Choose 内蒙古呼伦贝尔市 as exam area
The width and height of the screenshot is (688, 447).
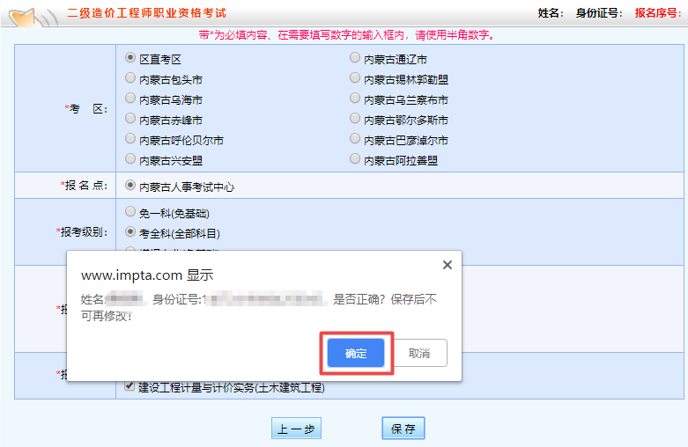pos(131,139)
